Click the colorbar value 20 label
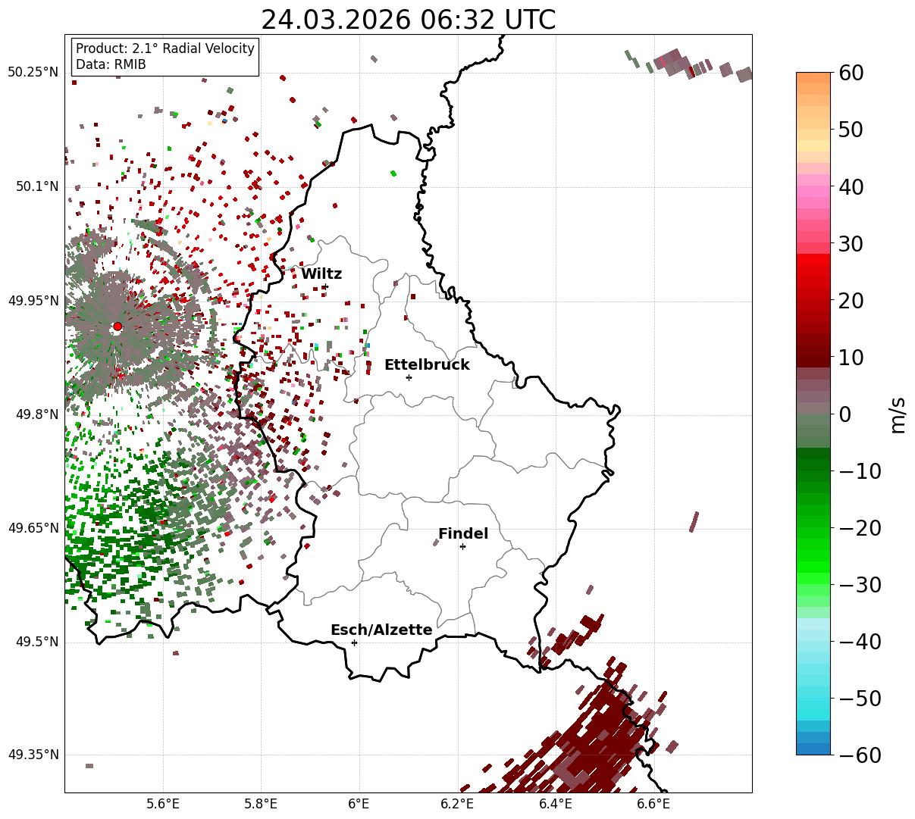The image size is (915, 819). [x=851, y=301]
